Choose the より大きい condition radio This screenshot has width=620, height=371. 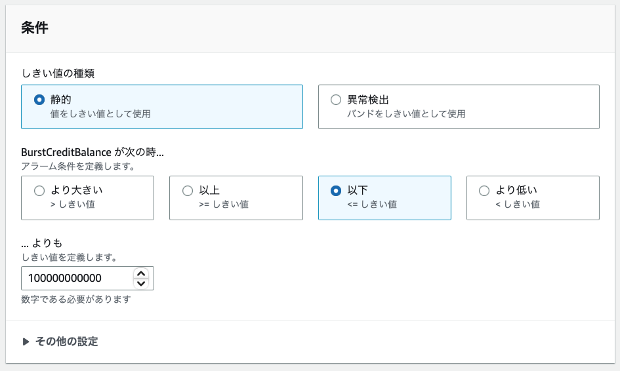pos(39,191)
